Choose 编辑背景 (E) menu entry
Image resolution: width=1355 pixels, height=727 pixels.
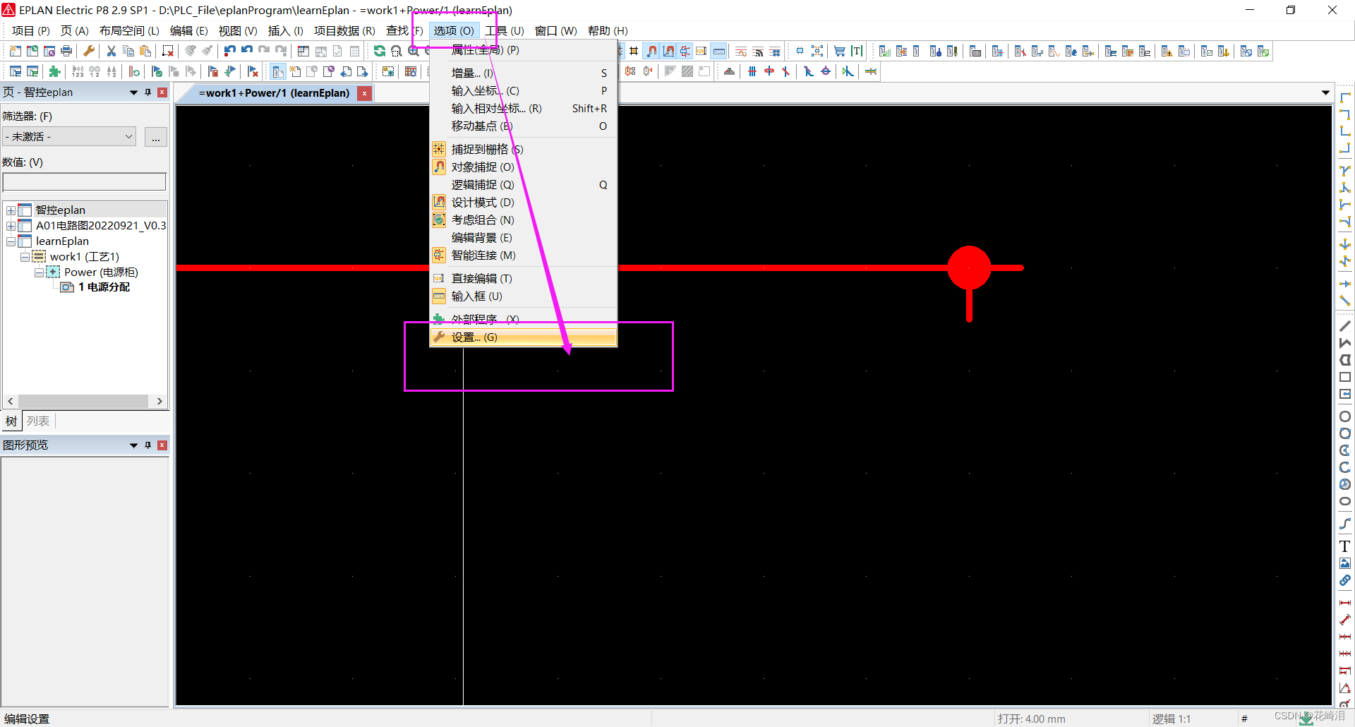pos(523,237)
